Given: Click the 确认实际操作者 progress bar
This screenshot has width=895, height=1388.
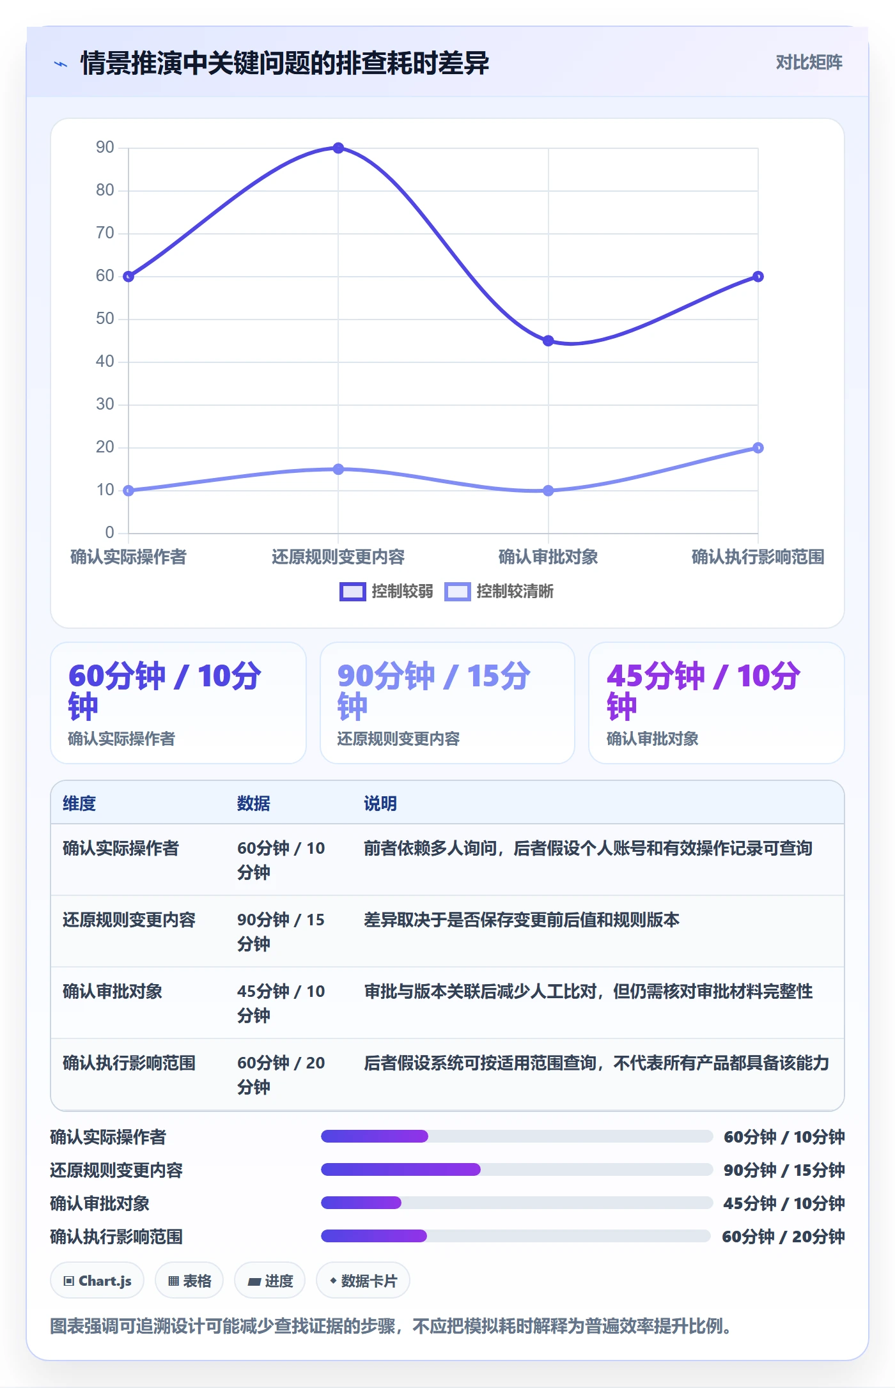Looking at the screenshot, I should [x=517, y=1136].
